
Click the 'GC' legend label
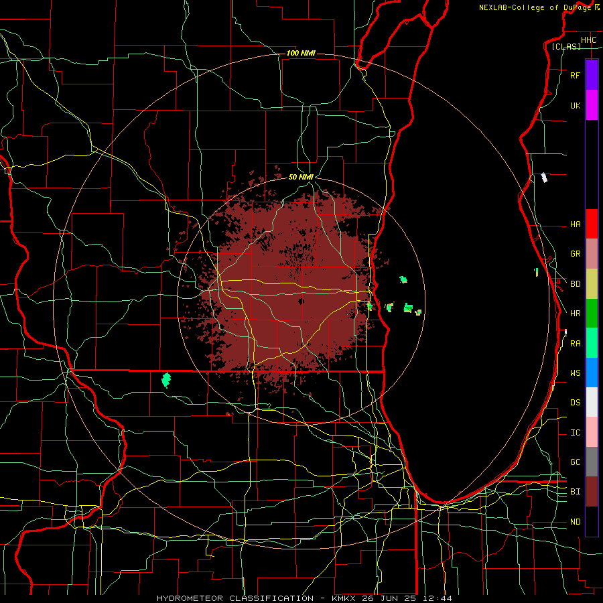tap(575, 462)
